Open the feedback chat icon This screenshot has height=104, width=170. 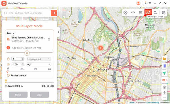(144, 3)
